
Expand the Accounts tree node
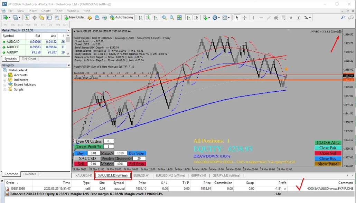5,75
